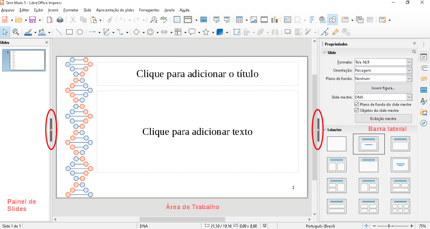Viewport: 430px width, 229px height.
Task: Uncheck 'Objetos do slide mestre'
Action: (356, 110)
